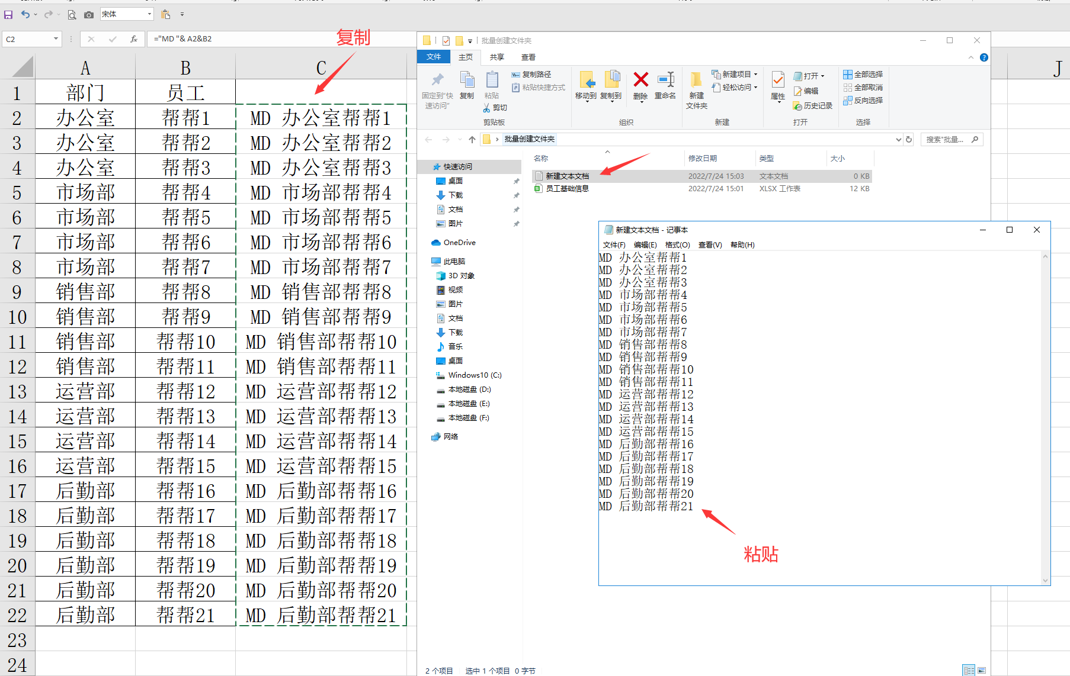Select 员工基础信息 file in list

(x=567, y=189)
